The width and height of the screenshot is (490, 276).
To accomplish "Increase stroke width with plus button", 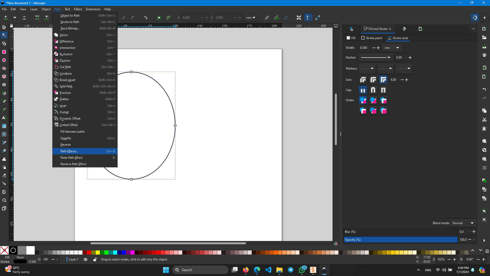I will click(x=378, y=48).
